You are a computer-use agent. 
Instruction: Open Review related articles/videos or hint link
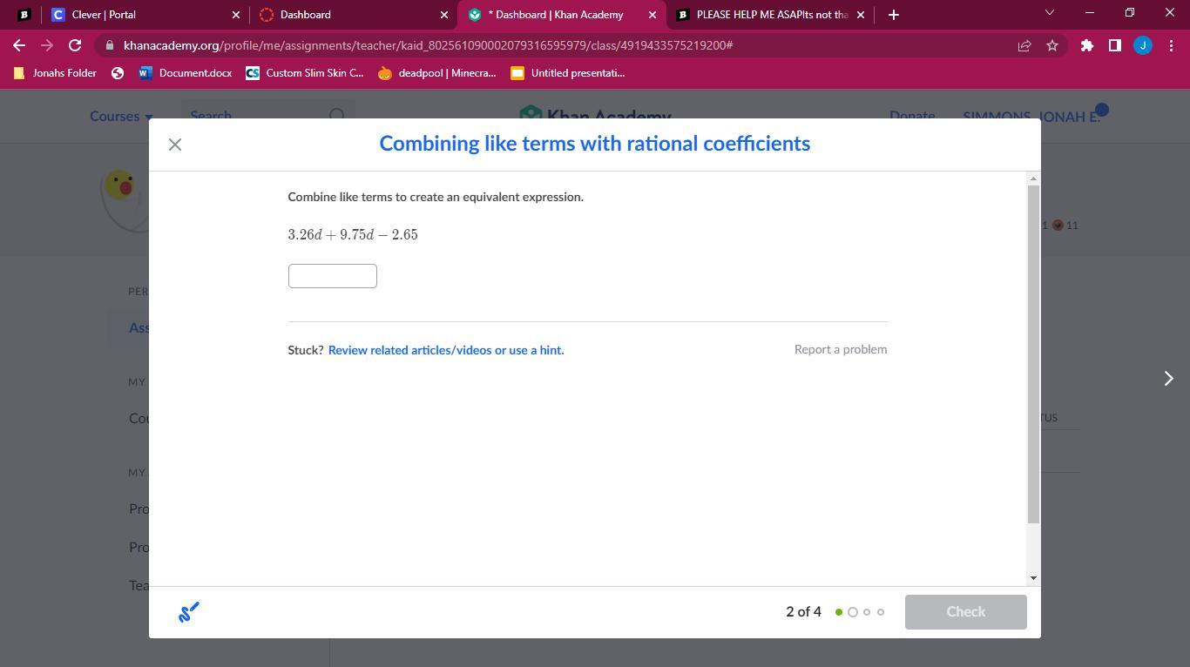[446, 350]
